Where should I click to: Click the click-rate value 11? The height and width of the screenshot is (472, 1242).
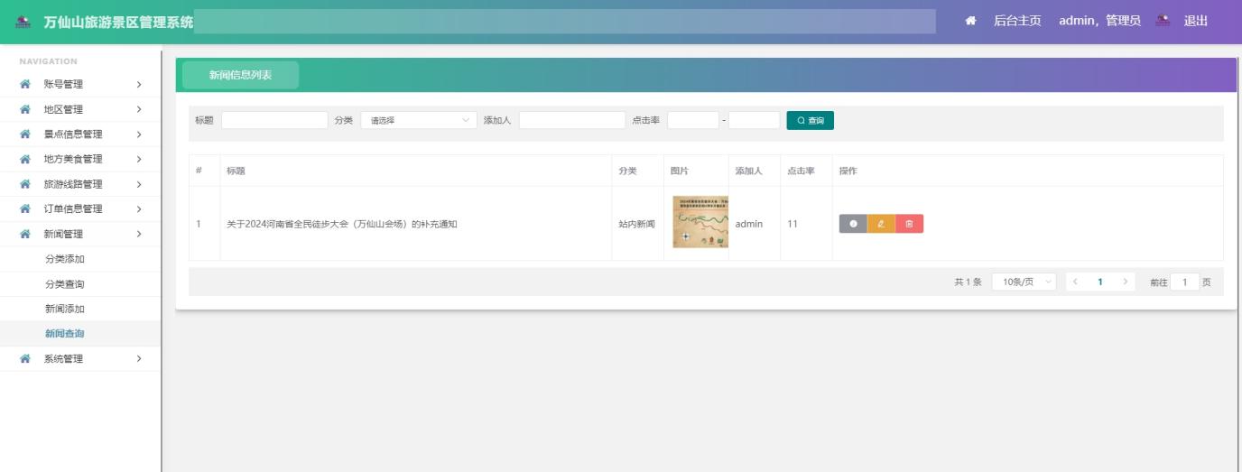[792, 224]
